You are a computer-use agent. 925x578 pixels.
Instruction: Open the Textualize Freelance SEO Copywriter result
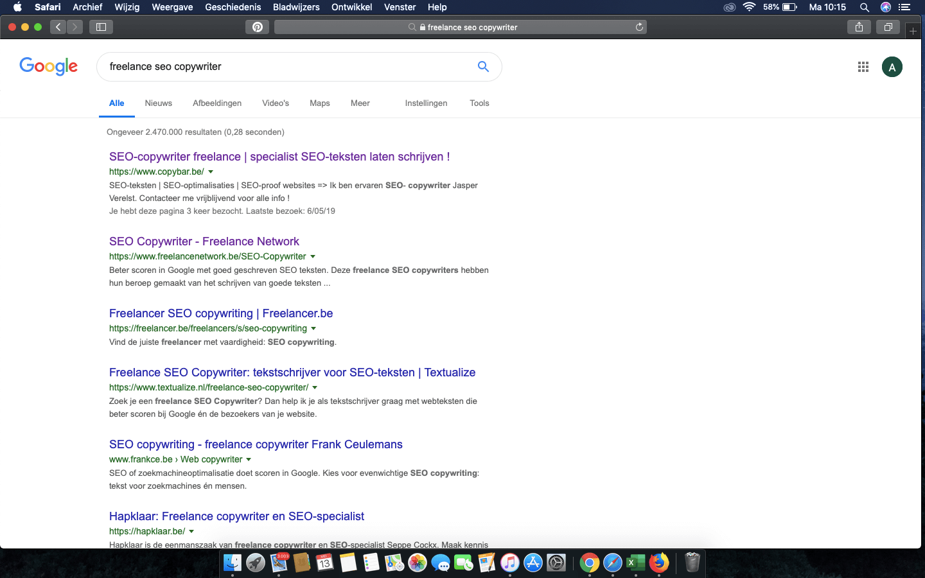pos(292,372)
